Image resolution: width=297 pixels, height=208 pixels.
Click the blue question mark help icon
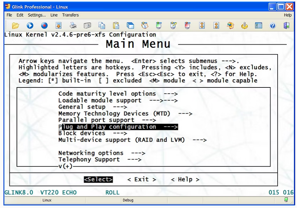[273, 26]
